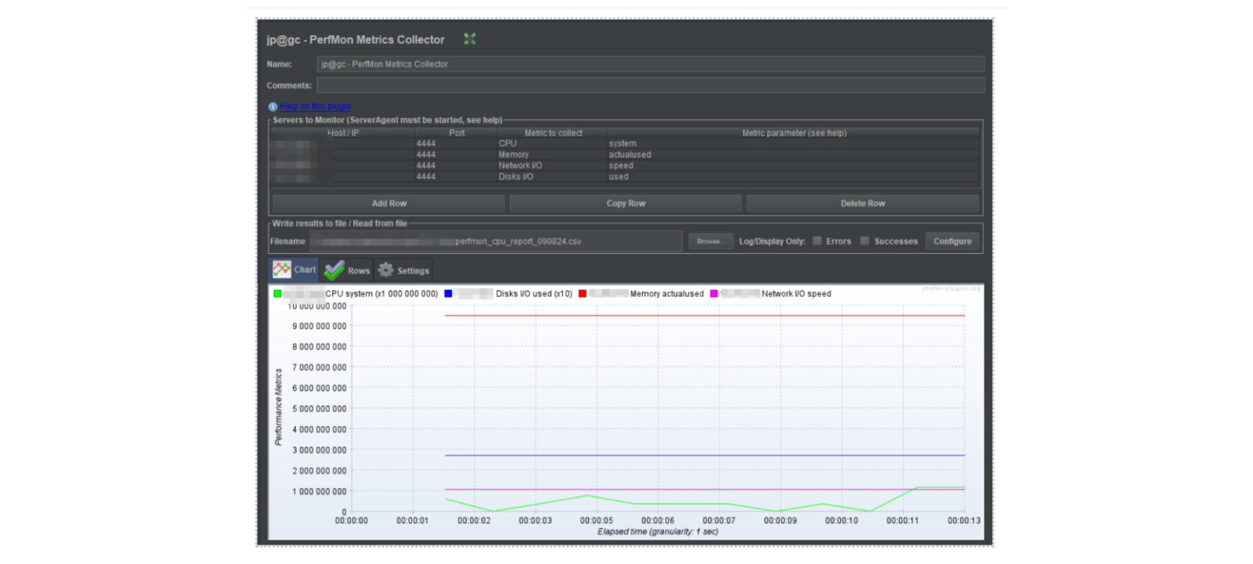Click inside the Comments field
Viewport: 1253px width, 564px height.
pyautogui.click(x=571, y=84)
